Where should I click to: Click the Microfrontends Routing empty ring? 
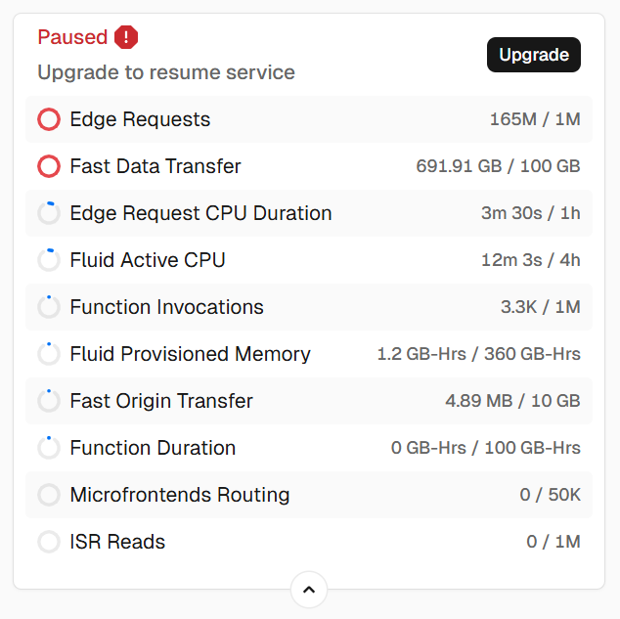click(49, 495)
